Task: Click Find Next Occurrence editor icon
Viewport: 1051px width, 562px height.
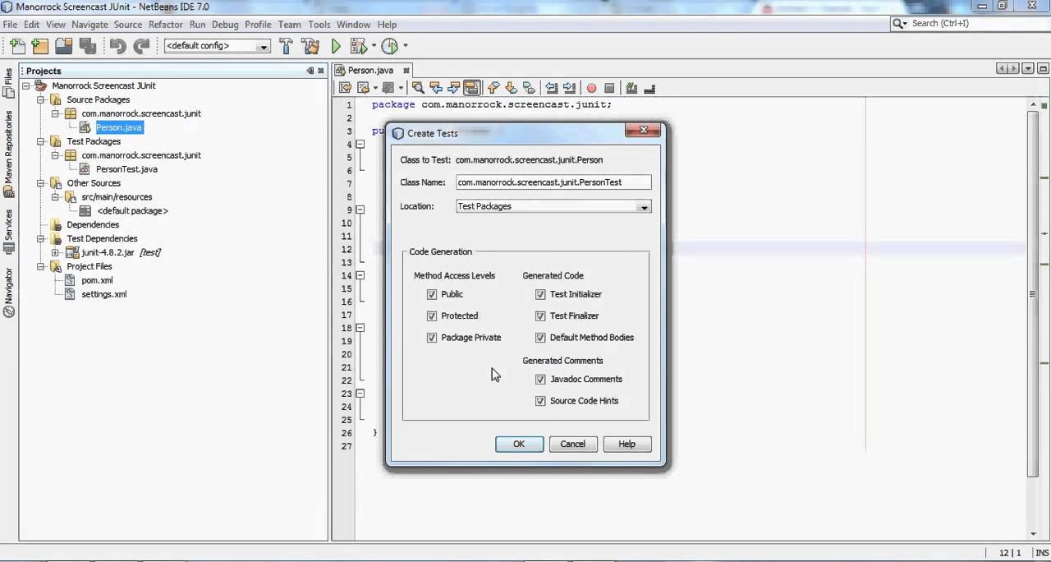Action: 453,88
